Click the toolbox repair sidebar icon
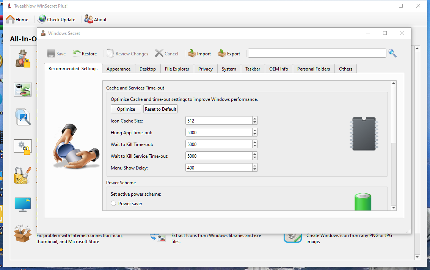This screenshot has height=270, width=430. [x=22, y=234]
